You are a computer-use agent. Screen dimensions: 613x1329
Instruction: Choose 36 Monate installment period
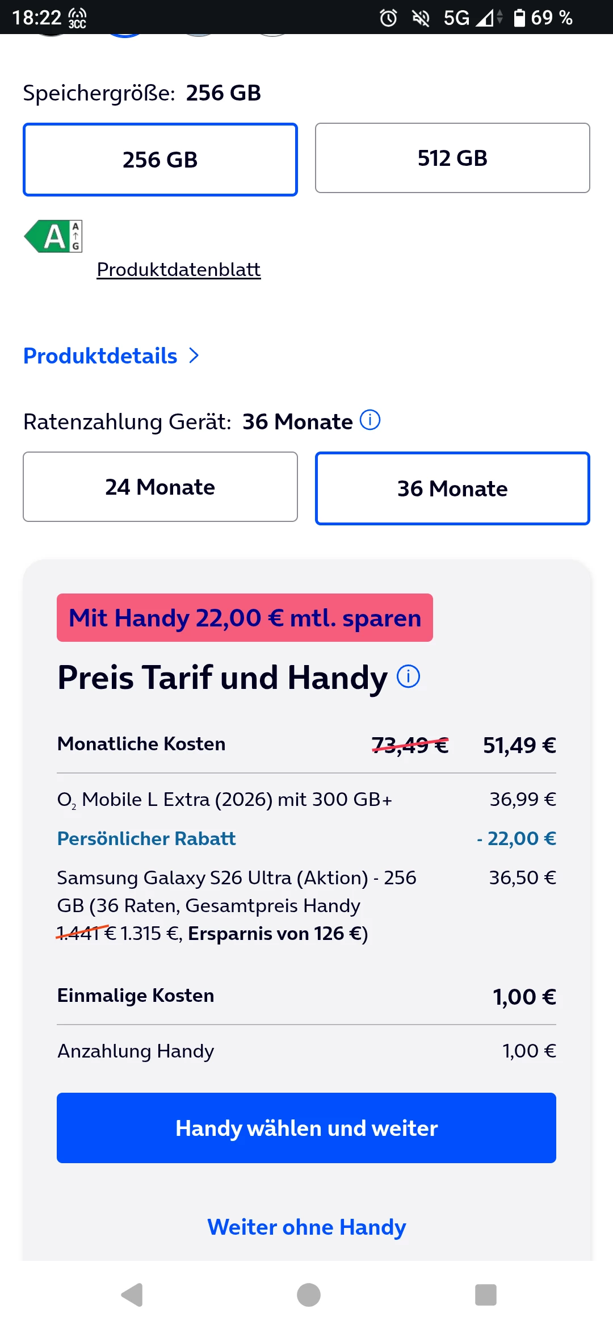tap(452, 488)
